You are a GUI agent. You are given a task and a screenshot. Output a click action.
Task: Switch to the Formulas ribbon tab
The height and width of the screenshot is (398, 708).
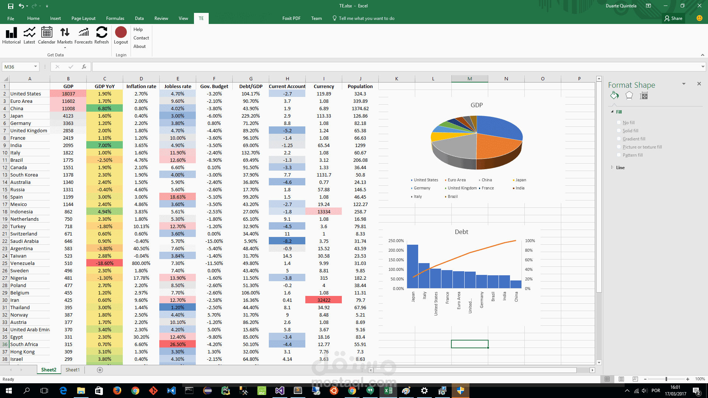tap(115, 18)
